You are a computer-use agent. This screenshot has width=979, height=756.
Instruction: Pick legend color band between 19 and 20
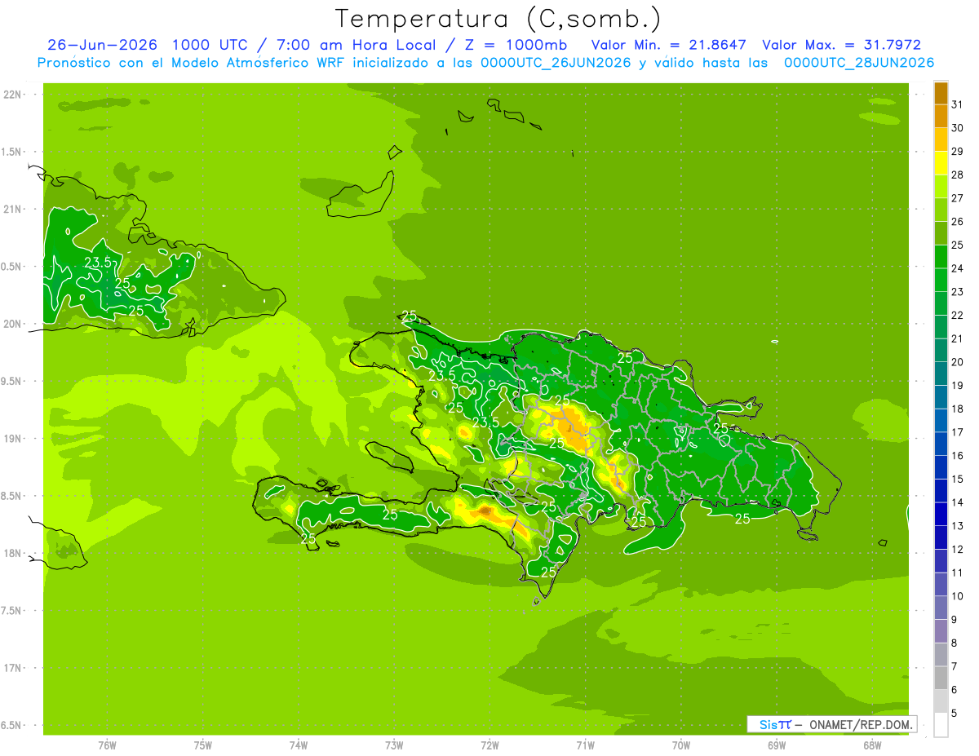941,374
